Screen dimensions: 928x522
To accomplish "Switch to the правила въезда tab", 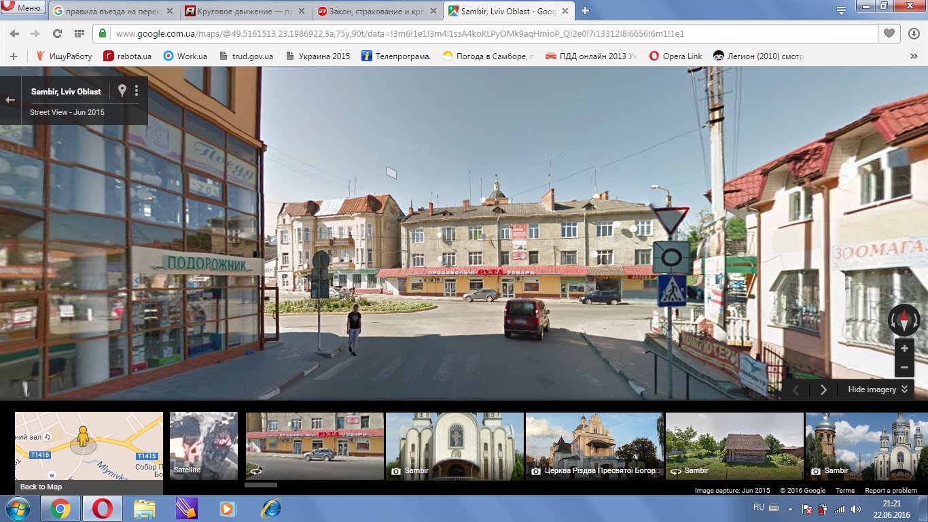I will tap(105, 11).
